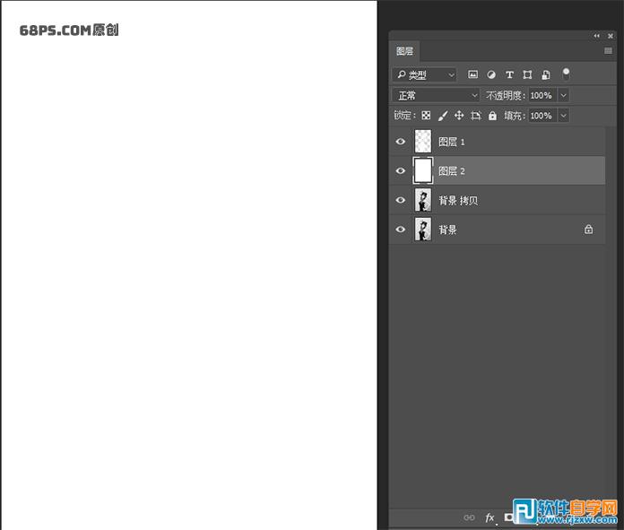This screenshot has width=624, height=530.
Task: Open the 不透明度 opacity slider arrow
Action: [x=564, y=95]
